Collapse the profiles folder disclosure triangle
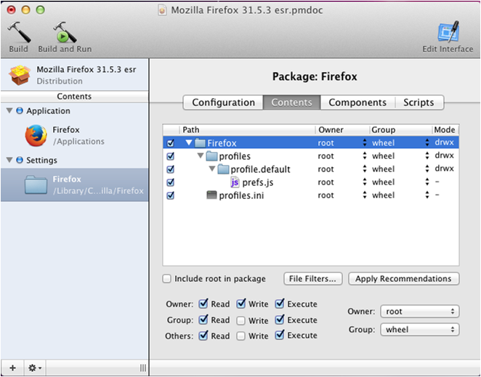481x377 pixels. pyautogui.click(x=201, y=156)
